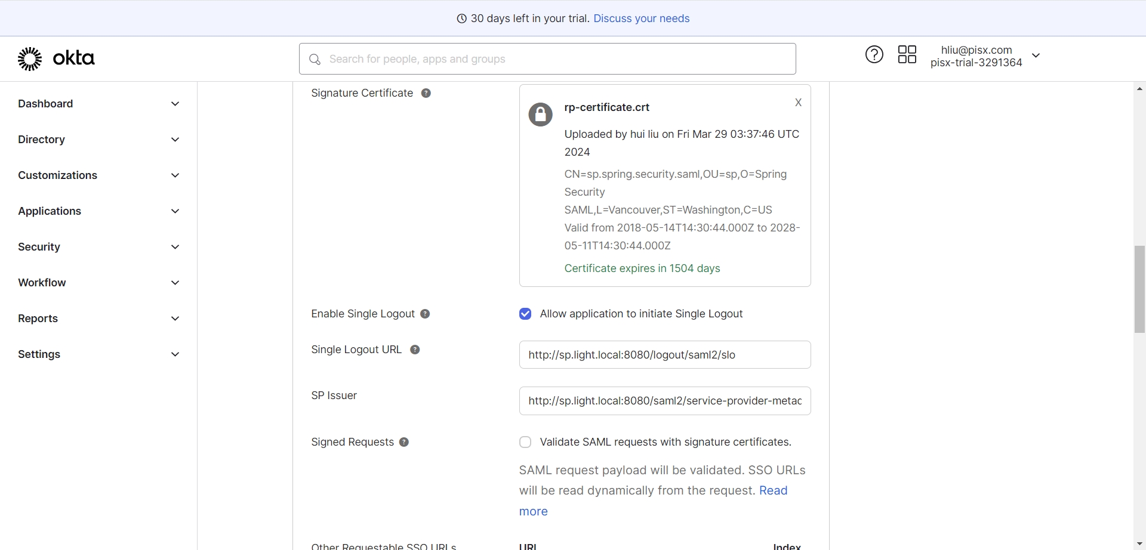Click the Okta logo icon
This screenshot has height=550, width=1146.
[30, 58]
